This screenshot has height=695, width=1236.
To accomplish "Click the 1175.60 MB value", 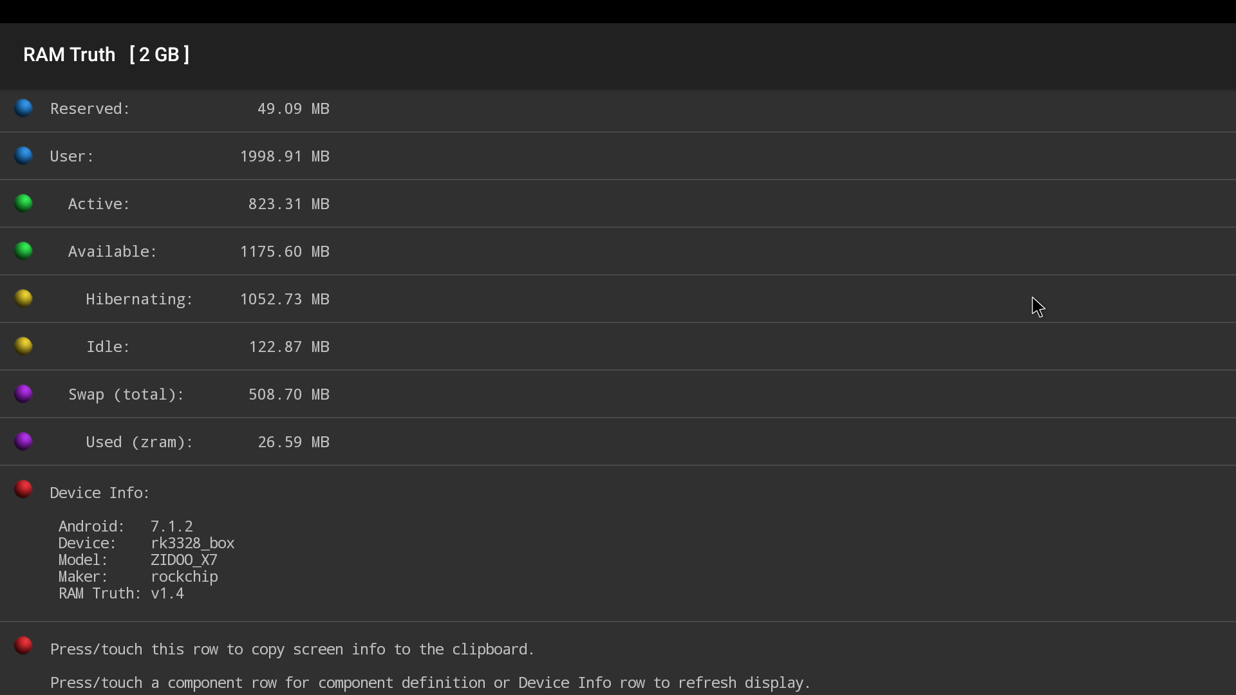I will click(x=285, y=252).
